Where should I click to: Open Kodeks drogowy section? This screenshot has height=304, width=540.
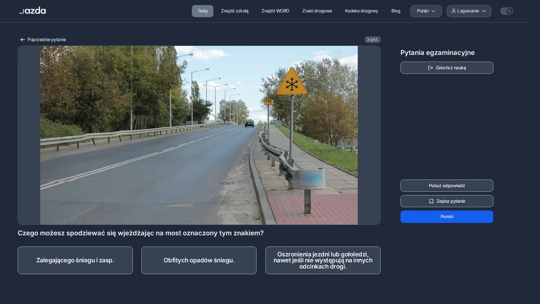(362, 11)
